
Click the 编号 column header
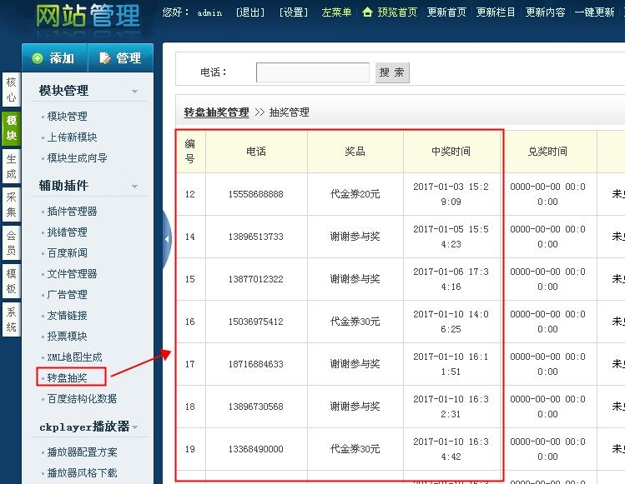click(x=190, y=152)
